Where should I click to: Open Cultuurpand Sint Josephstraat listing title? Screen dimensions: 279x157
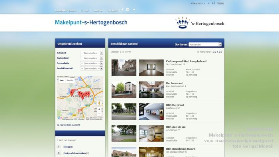click(186, 61)
